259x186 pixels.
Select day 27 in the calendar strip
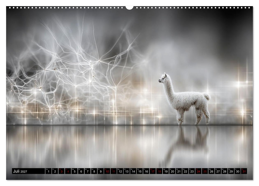tap(218, 171)
